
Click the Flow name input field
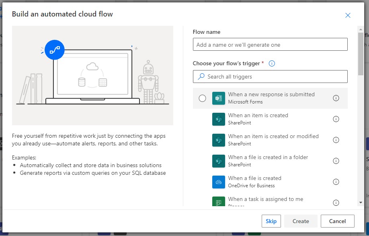click(270, 44)
